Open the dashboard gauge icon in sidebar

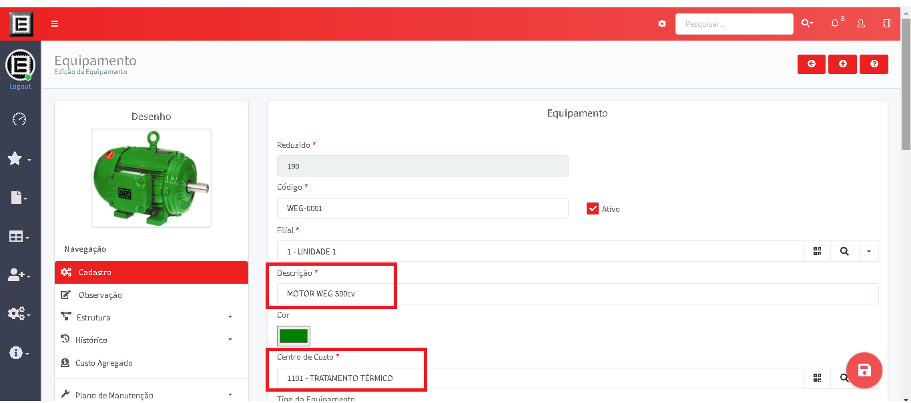(19, 119)
